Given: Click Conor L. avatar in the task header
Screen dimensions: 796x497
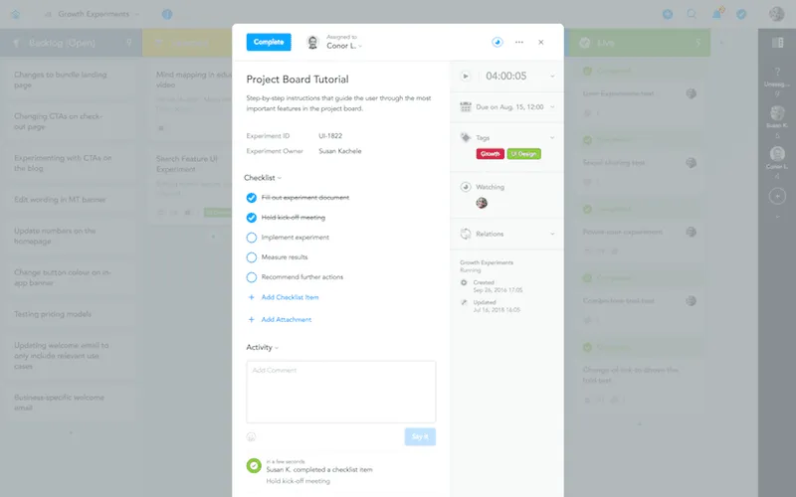Looking at the screenshot, I should click(313, 42).
